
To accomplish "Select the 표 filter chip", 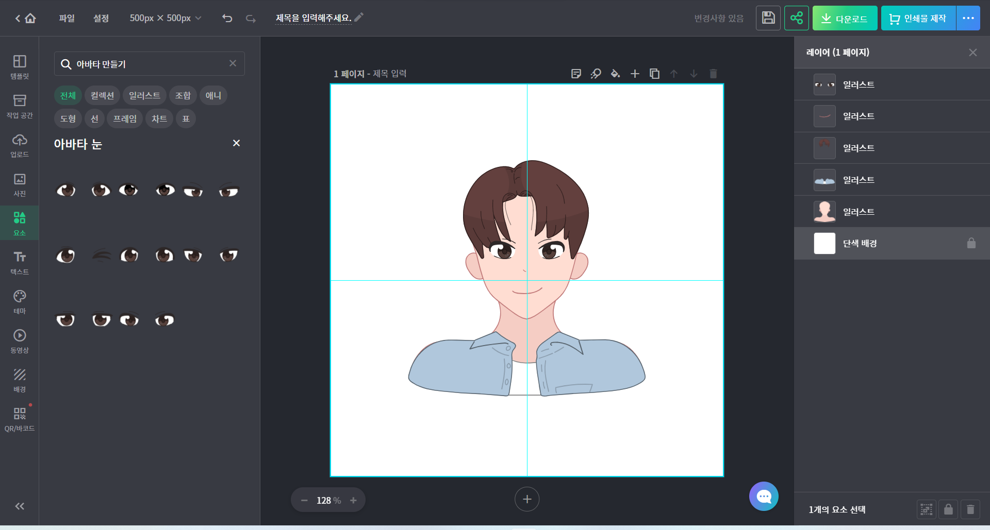I will click(x=186, y=118).
